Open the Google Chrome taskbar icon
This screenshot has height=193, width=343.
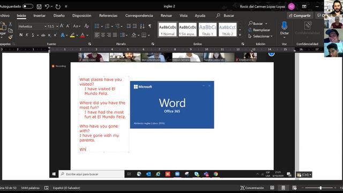(x=215, y=174)
